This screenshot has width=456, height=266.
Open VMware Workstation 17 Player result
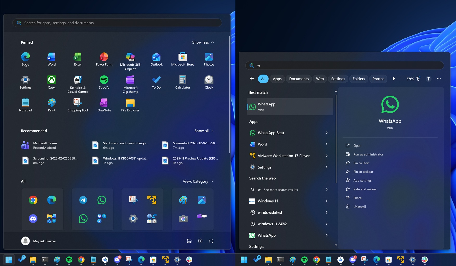click(x=284, y=156)
